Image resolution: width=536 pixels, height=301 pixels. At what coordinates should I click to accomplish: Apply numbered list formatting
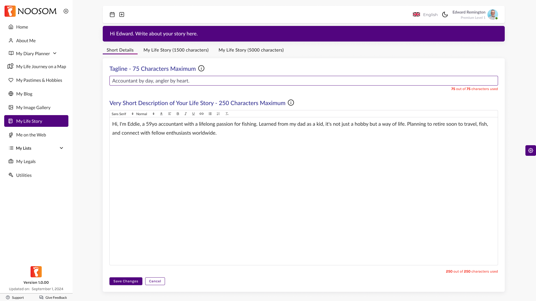click(218, 114)
